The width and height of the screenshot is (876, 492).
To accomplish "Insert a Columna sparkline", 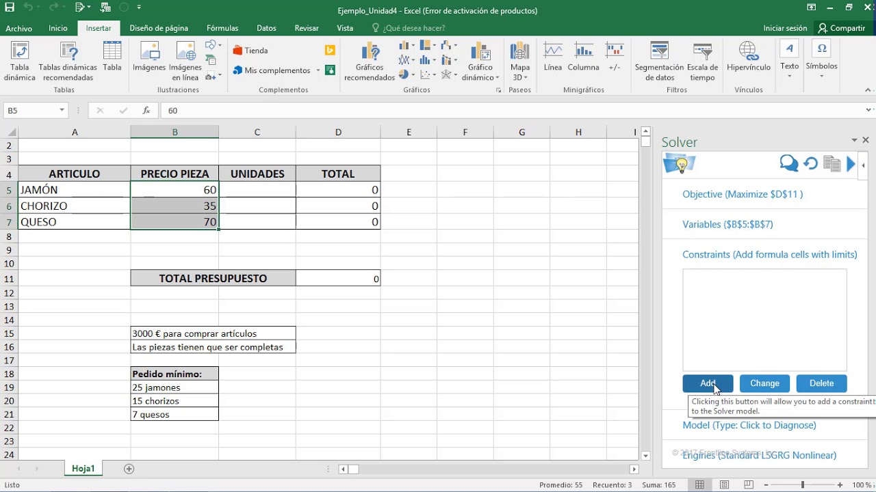I will (583, 57).
